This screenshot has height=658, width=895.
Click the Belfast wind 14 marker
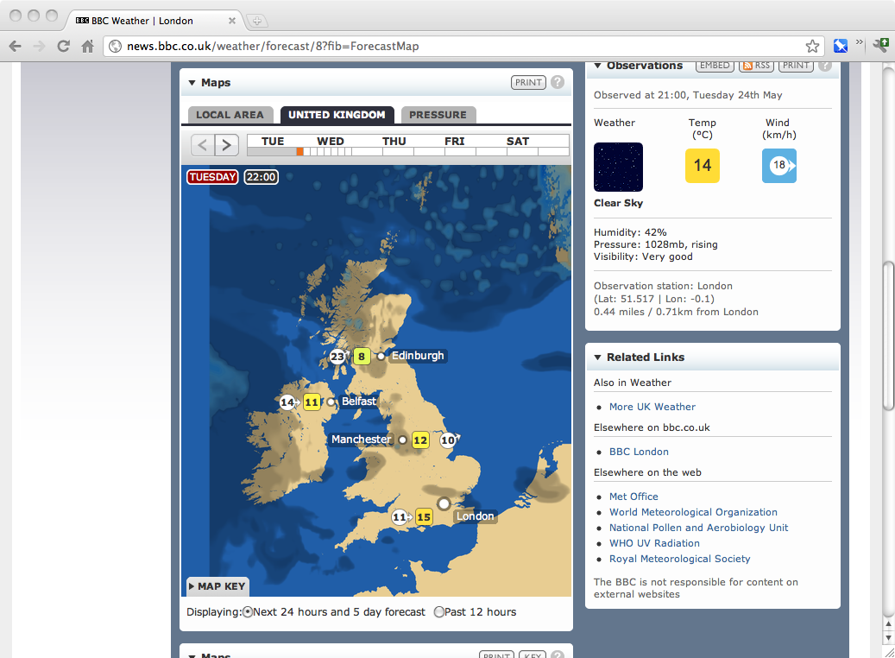[x=287, y=402]
